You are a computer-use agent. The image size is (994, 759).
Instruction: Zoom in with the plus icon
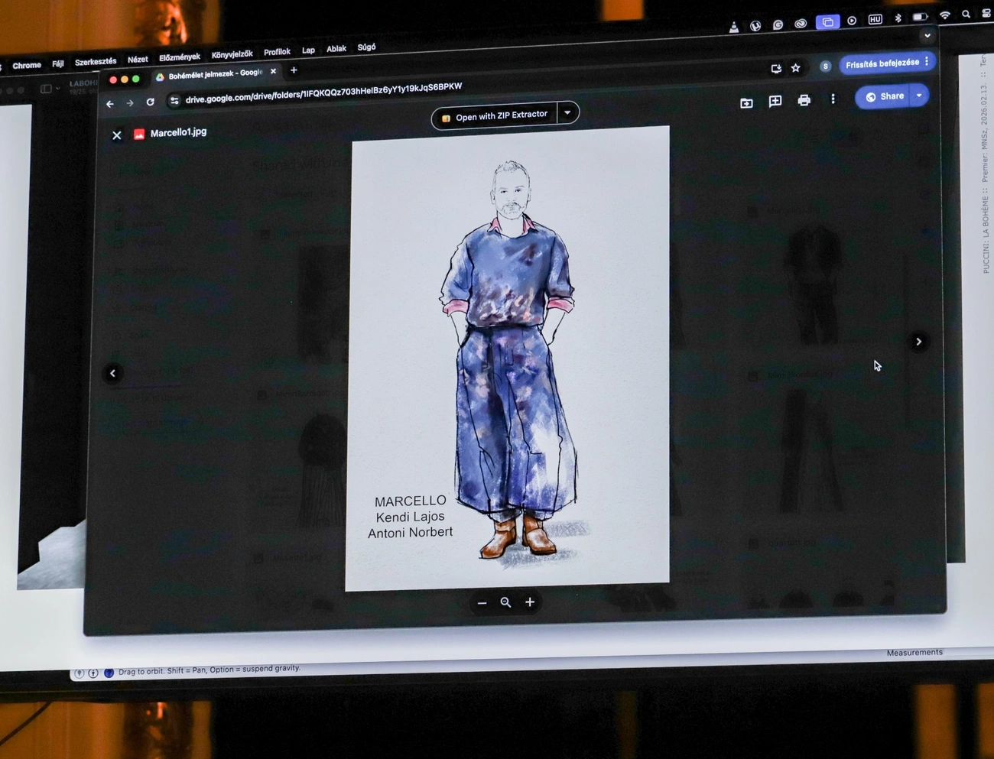(530, 602)
